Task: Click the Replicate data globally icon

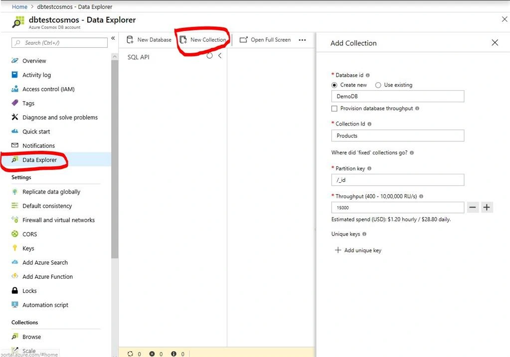Action: pos(14,191)
